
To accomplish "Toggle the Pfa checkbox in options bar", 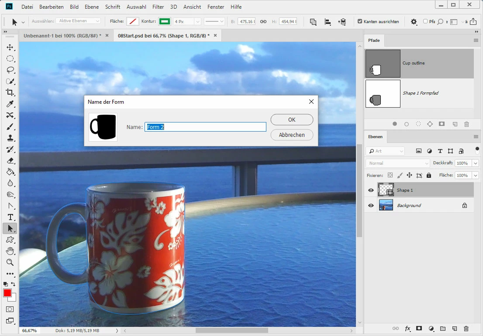I will [x=425, y=21].
